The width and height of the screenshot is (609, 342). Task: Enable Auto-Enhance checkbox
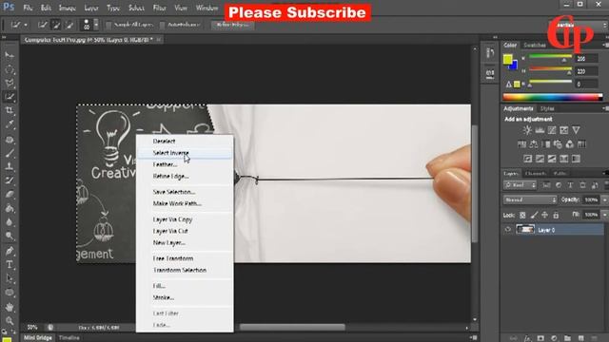coord(163,25)
